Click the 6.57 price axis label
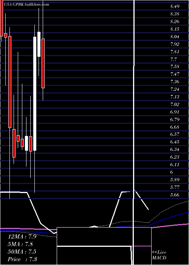Screen dimensions: 189x265 point(175,134)
